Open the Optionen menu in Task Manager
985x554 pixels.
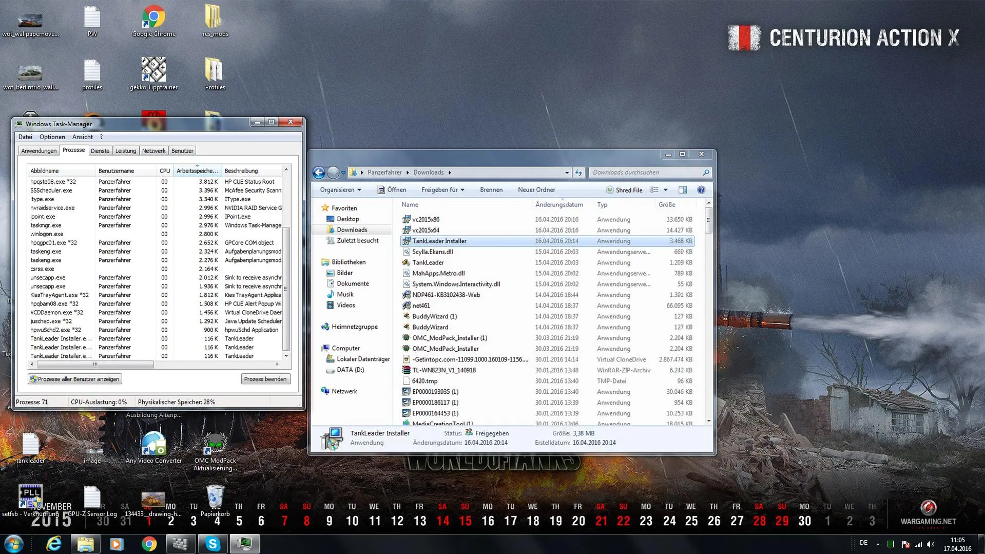pos(52,137)
